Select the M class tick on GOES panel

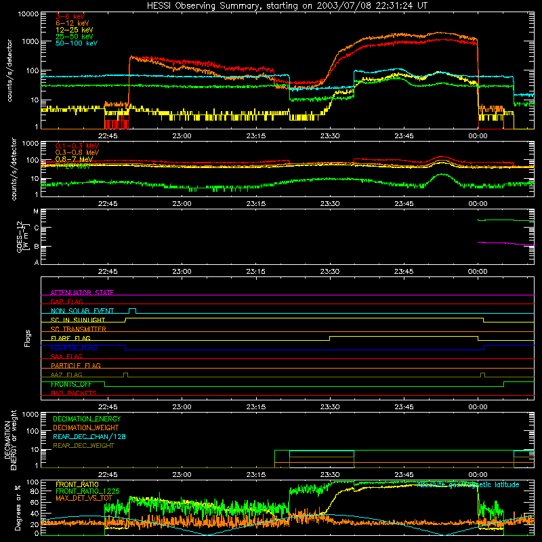pos(36,211)
